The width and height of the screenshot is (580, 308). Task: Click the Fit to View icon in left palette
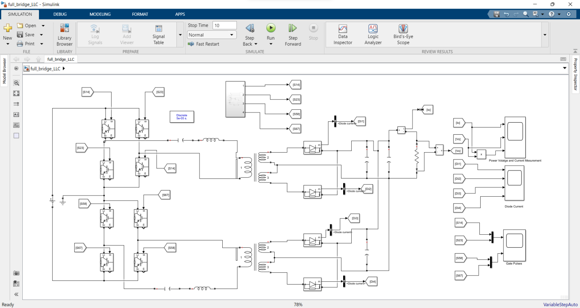(16, 93)
